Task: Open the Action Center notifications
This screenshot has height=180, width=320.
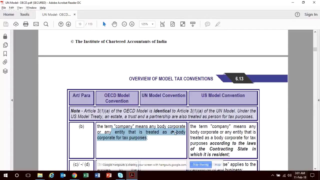Action: pyautogui.click(x=312, y=175)
